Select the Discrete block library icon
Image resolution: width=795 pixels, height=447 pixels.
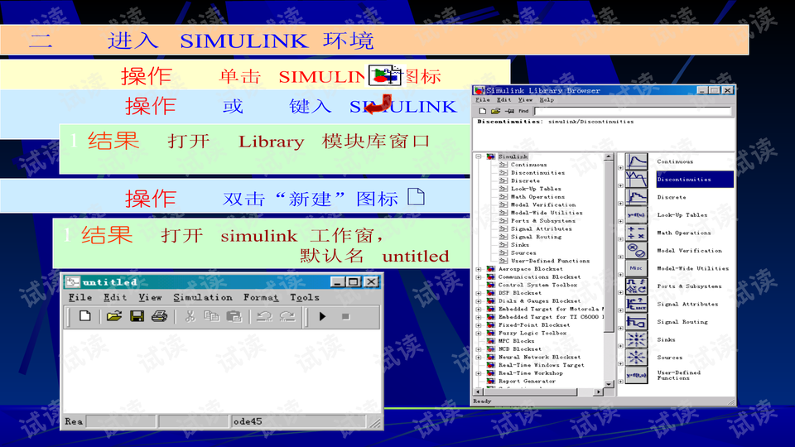tap(636, 197)
